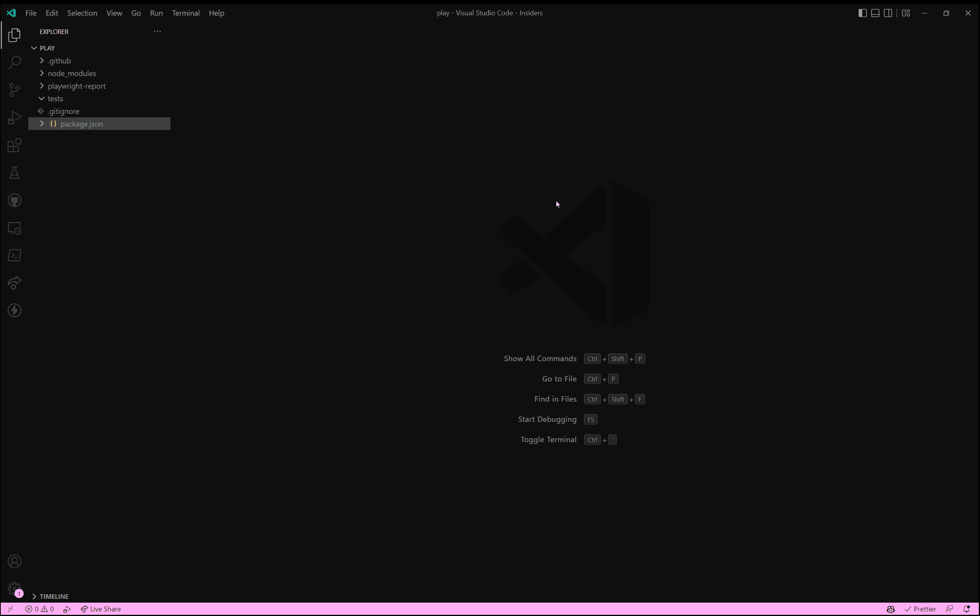Click the EXPLORER panel title
Screen dimensions: 980x616
pos(54,32)
